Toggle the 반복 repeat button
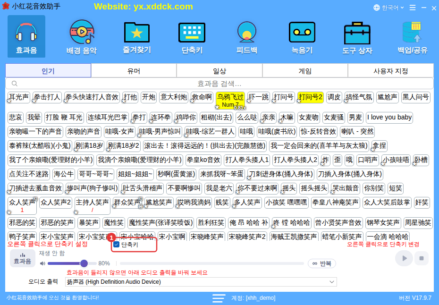The image size is (439, 305). coord(321,263)
